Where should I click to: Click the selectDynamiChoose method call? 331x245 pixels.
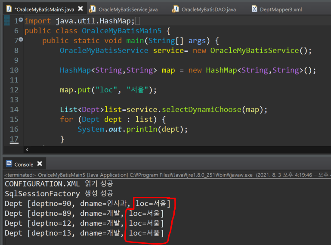[201, 110]
